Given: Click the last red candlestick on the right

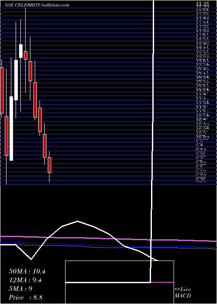Looking at the screenshot, I should [x=49, y=165].
